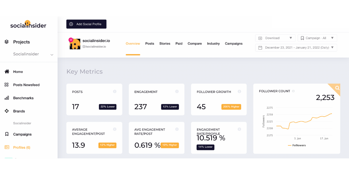Open the date range dropdown
Screen dimensions: 349x169
tap(296, 48)
